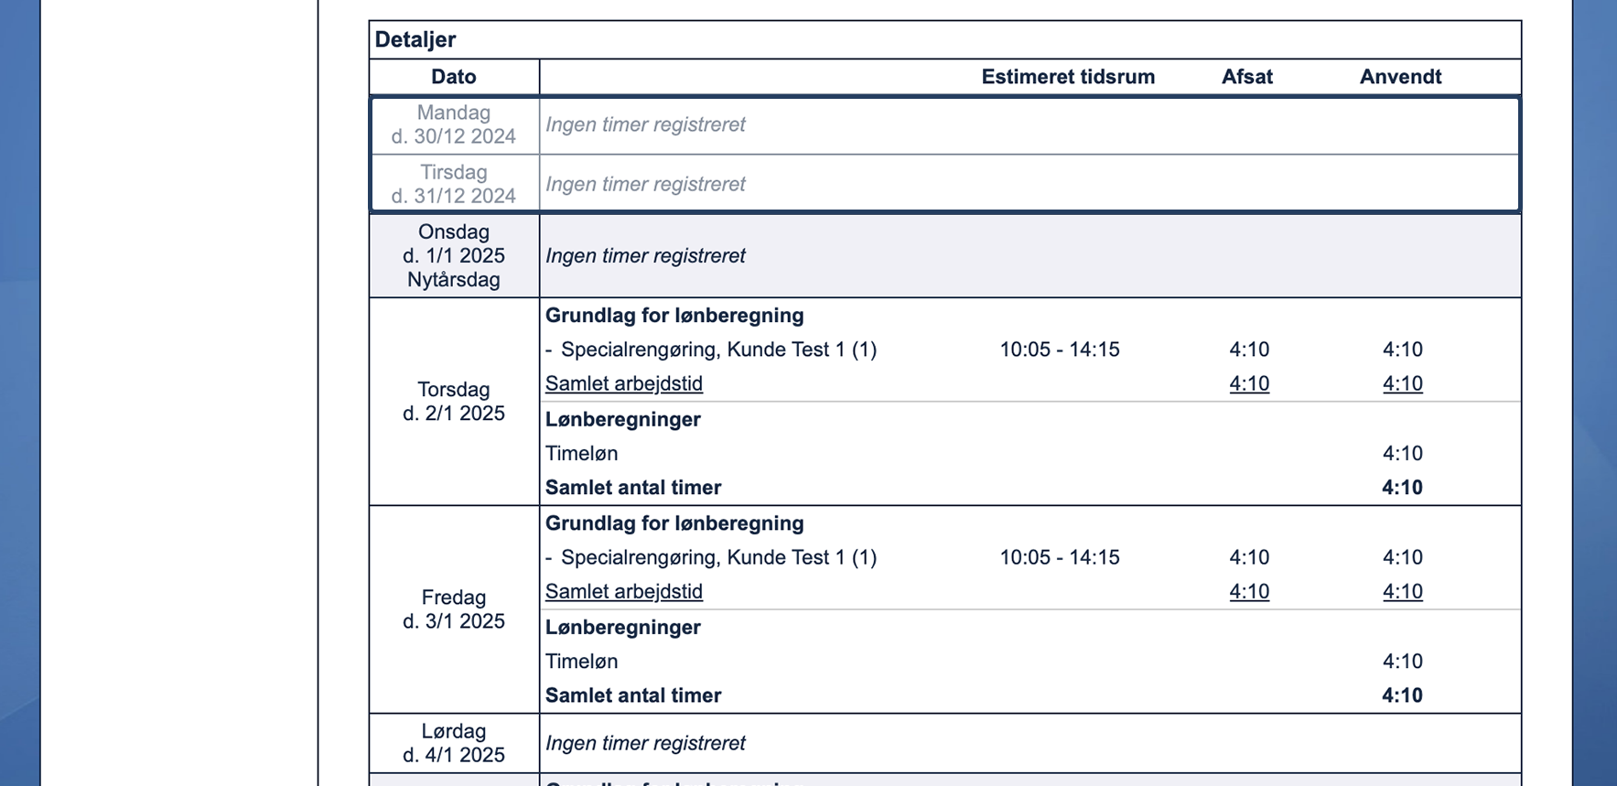
Task: Click the Samlet arbejdstid link under Fredag
Action: coord(623,592)
